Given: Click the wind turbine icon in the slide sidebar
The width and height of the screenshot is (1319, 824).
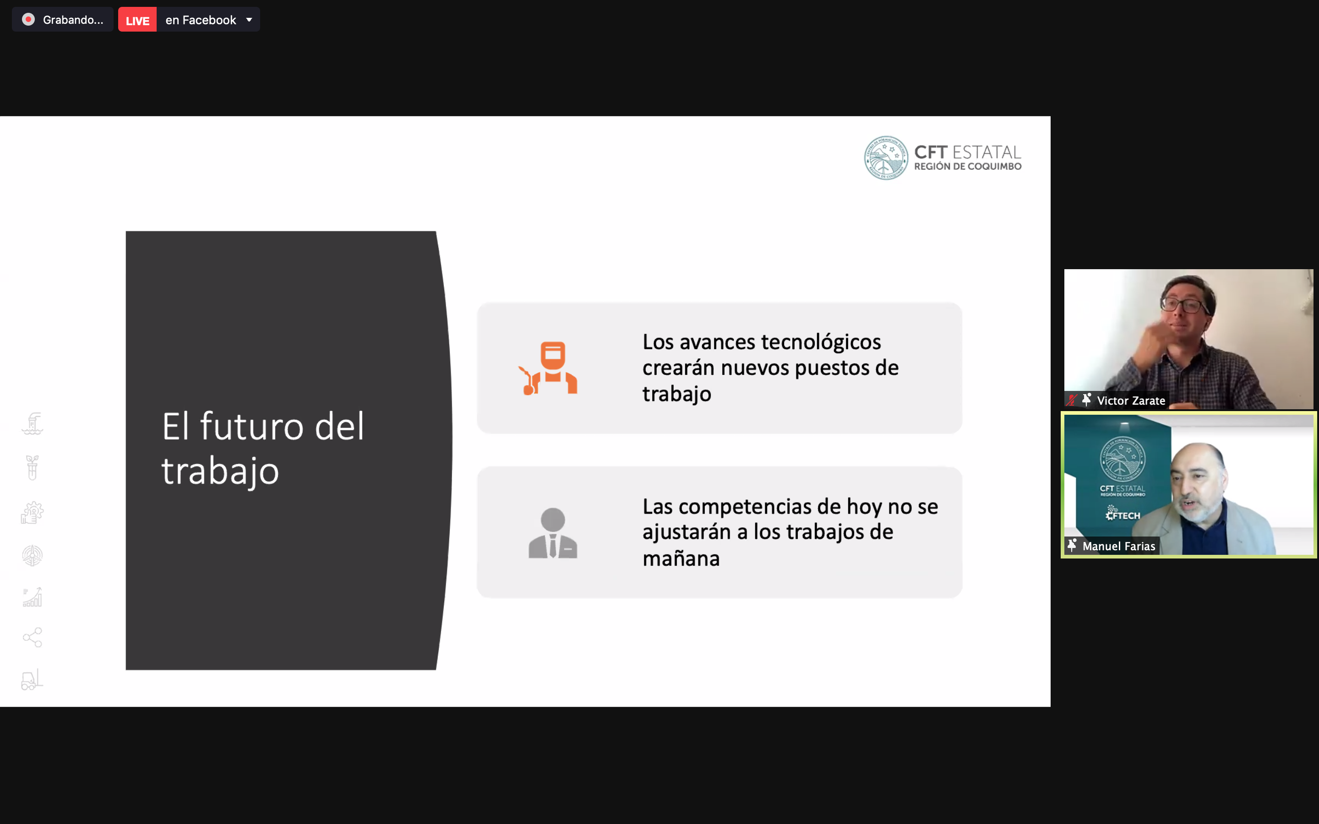Looking at the screenshot, I should coord(32,555).
